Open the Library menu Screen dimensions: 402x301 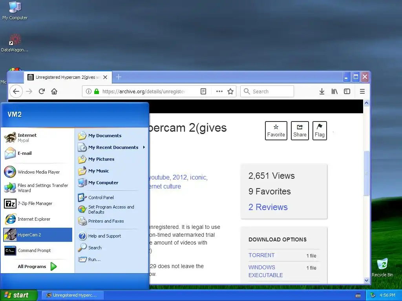[x=334, y=91]
